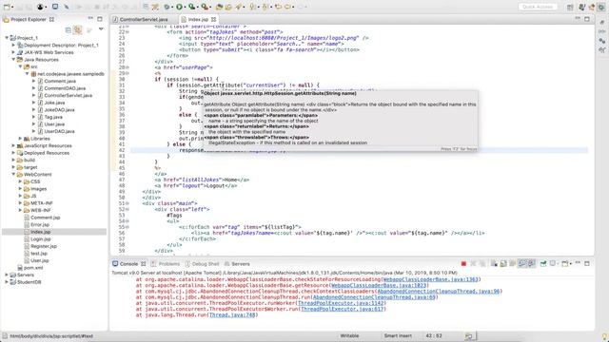Open link AbandonedConnectionCleanupThread.java:96
609x342 pixels.
439,292
